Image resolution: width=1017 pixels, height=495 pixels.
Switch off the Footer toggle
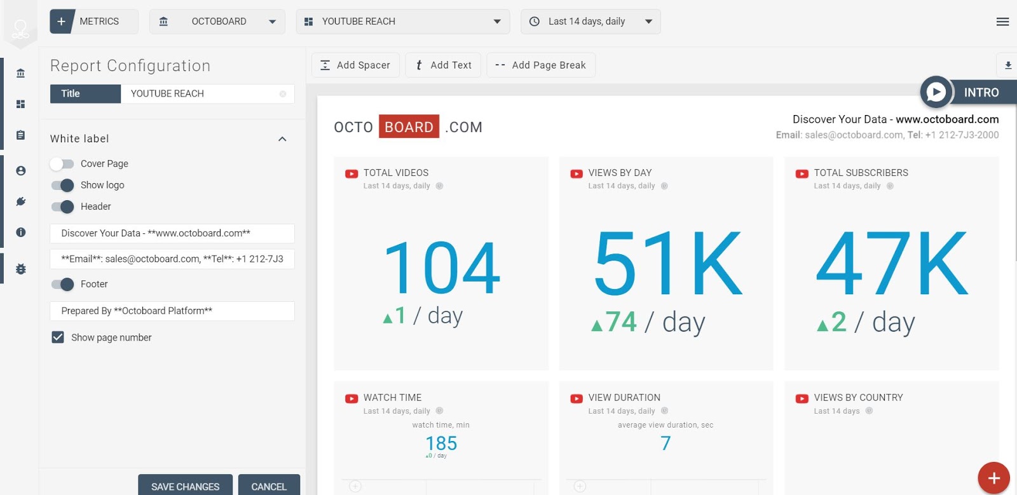(62, 285)
